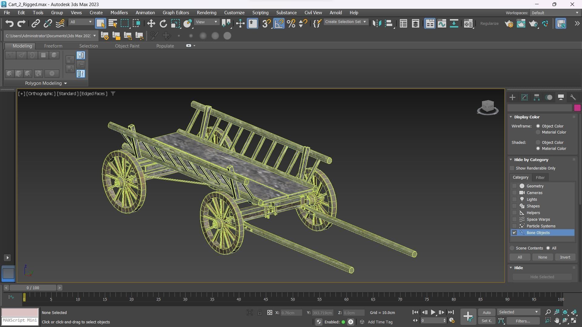Collapse the Hide by Category rollout
The height and width of the screenshot is (327, 582).
[511, 160]
